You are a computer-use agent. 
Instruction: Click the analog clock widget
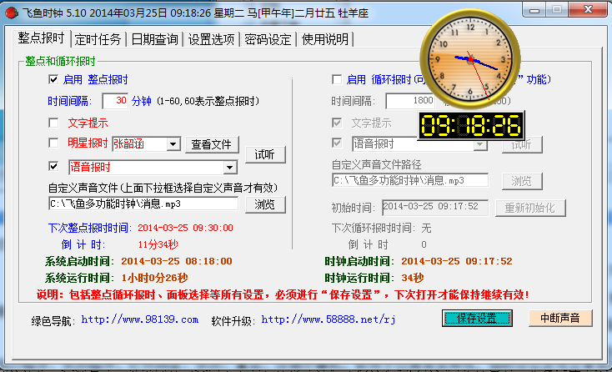[x=470, y=59]
